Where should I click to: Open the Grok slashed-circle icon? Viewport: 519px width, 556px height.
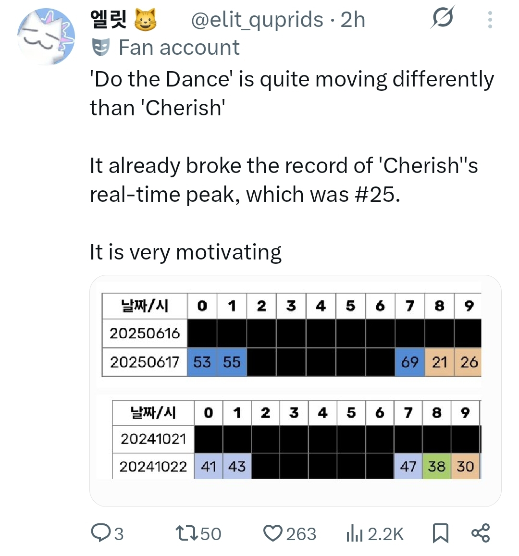[x=443, y=18]
